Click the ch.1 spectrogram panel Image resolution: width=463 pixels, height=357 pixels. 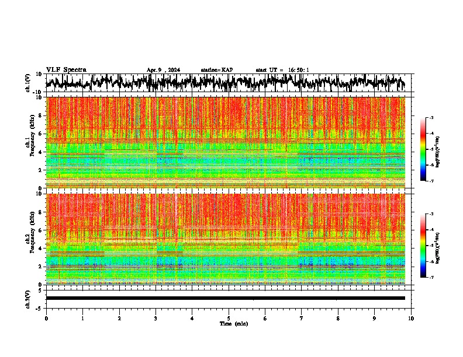tap(226, 142)
